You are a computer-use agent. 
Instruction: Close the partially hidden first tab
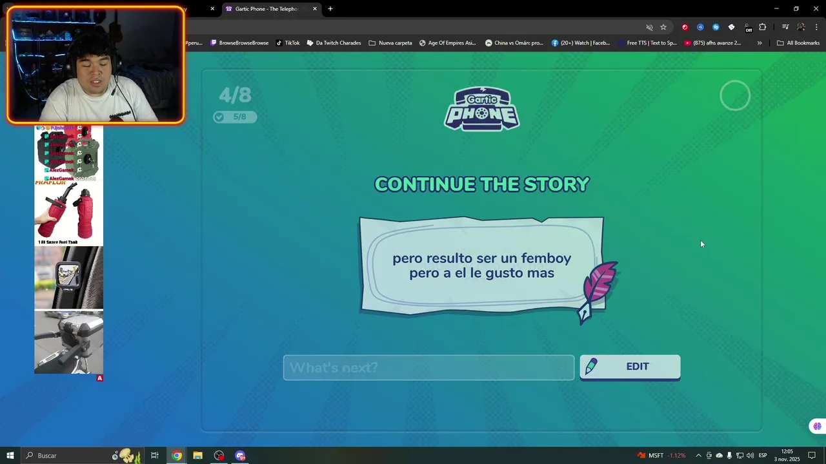(x=212, y=9)
